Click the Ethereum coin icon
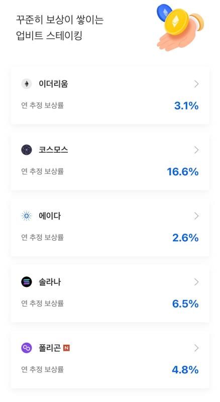Screen dimensions: 220x402 point(27,84)
